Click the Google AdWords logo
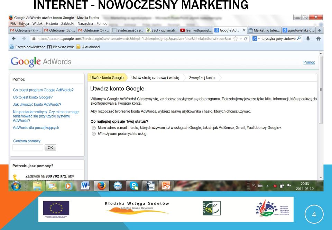This screenshot has height=230, width=332. (41, 62)
